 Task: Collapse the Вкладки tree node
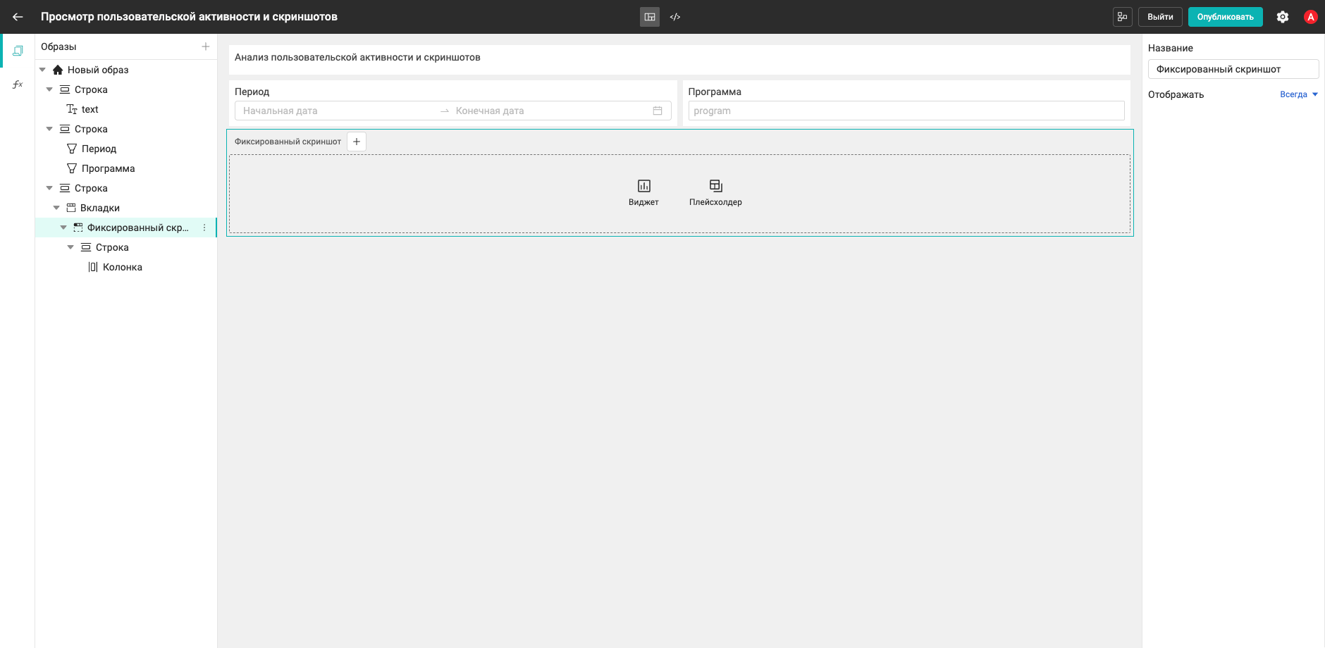click(x=56, y=208)
